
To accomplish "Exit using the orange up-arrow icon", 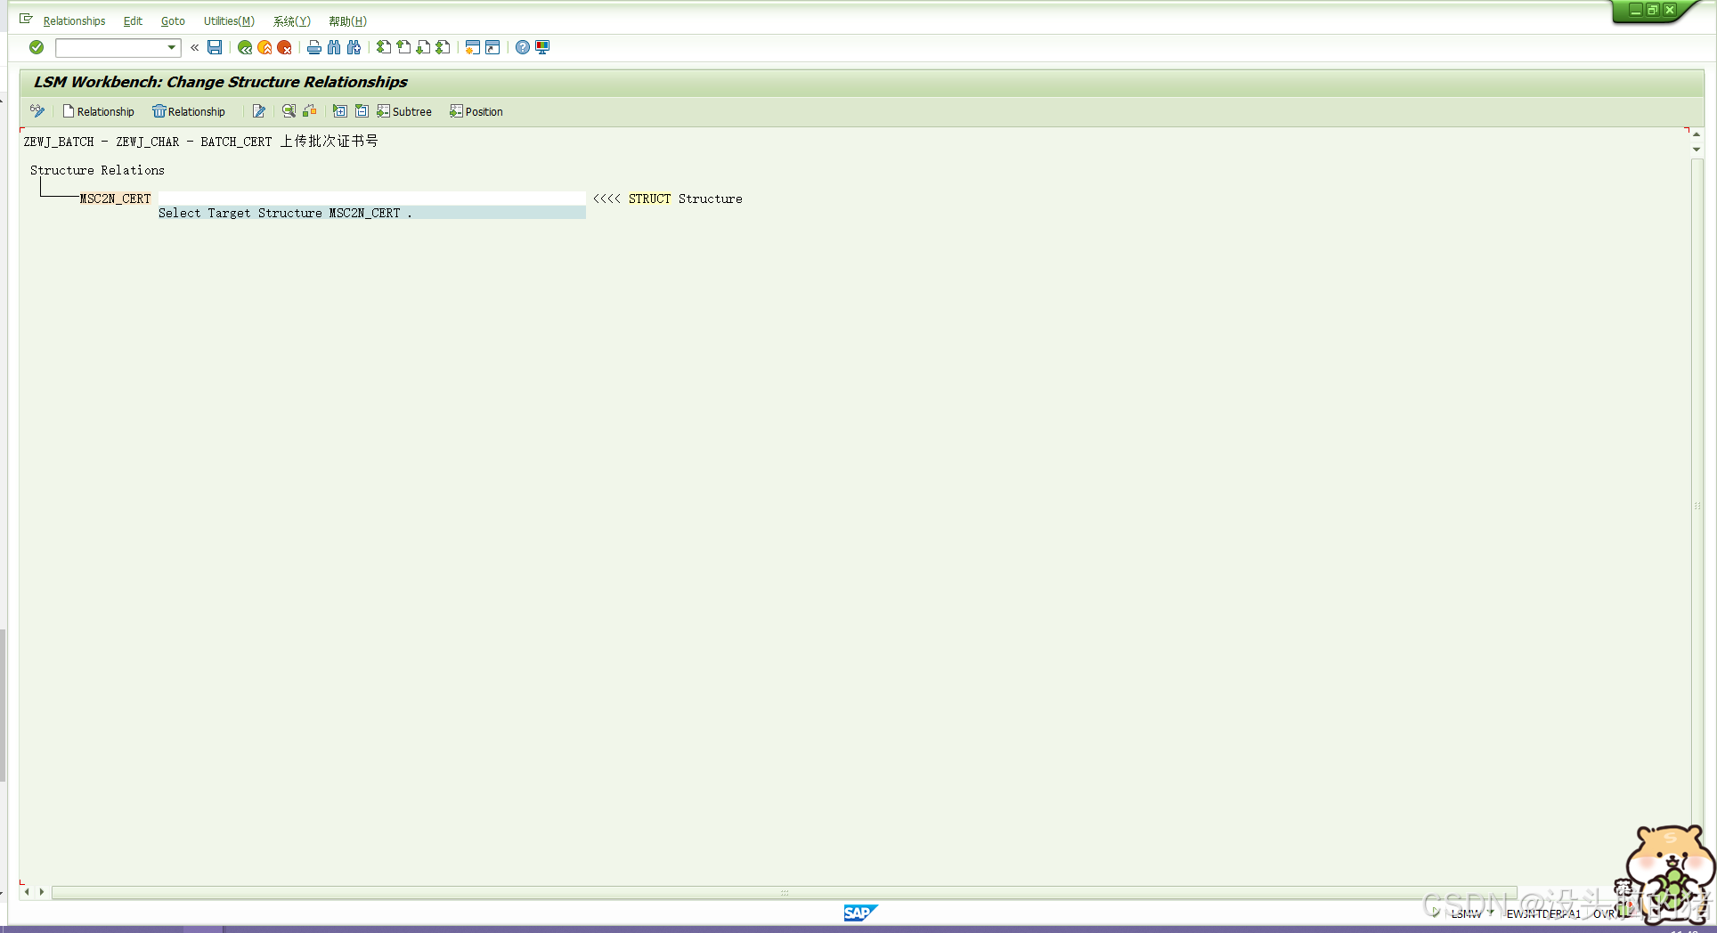I will pyautogui.click(x=264, y=47).
